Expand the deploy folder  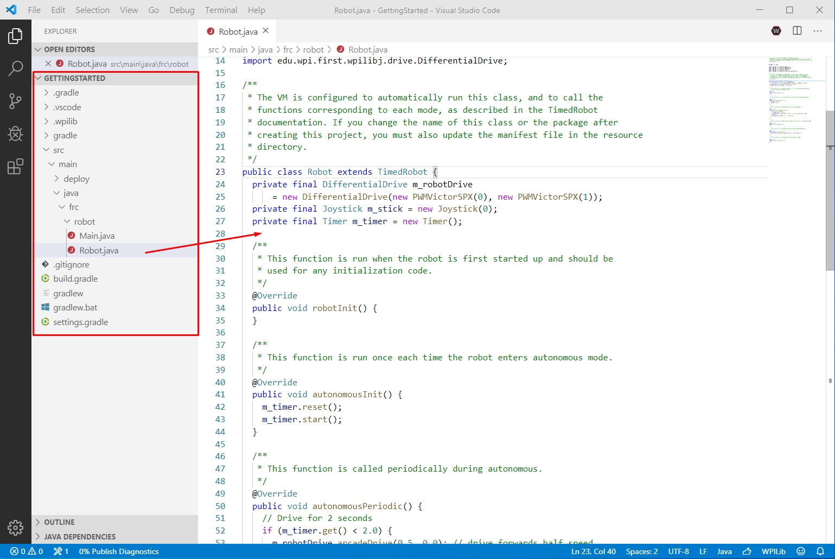click(x=76, y=179)
